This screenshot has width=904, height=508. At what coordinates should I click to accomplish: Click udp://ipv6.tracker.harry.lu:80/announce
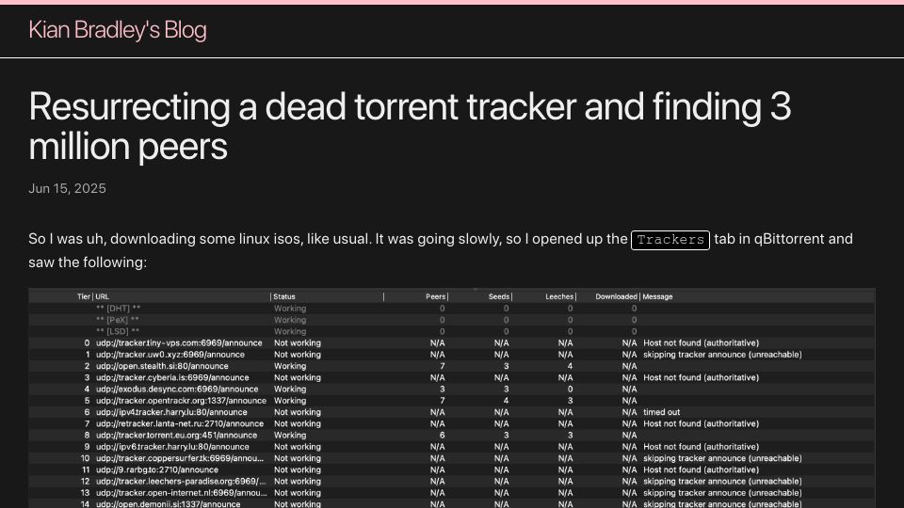(172, 446)
